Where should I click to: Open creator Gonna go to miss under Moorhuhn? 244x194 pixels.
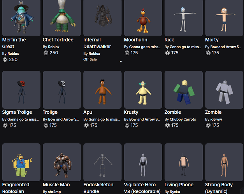pos(145,47)
